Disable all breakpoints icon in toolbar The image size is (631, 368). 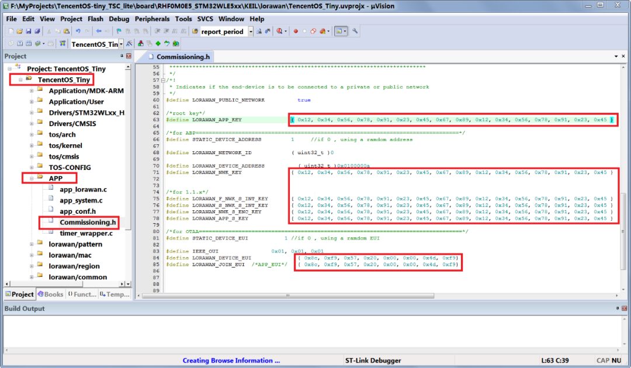[313, 31]
